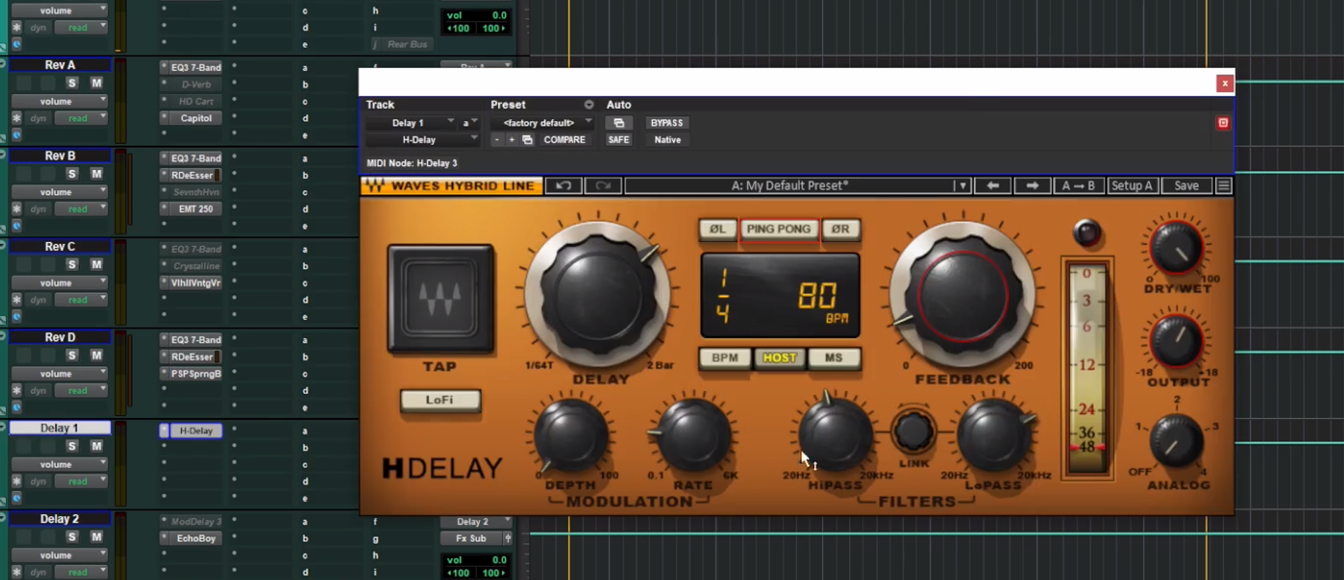Click the COMPARE button
This screenshot has width=1344, height=580.
coord(564,140)
